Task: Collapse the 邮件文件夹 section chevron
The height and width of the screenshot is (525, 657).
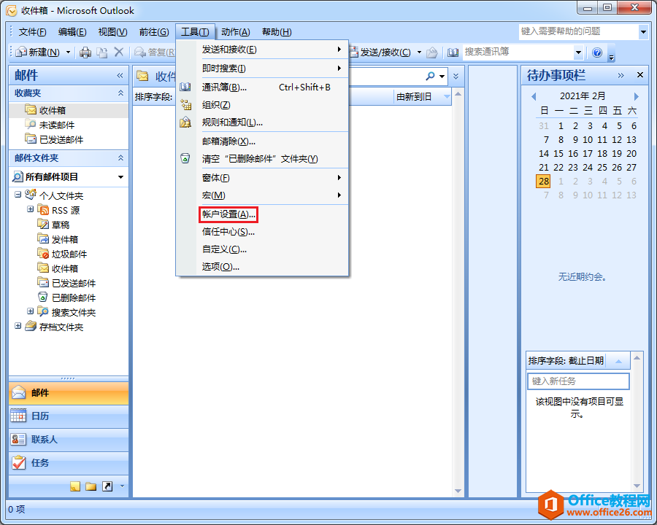Action: tap(120, 157)
